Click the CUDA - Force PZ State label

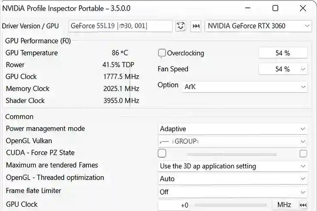[40, 153]
